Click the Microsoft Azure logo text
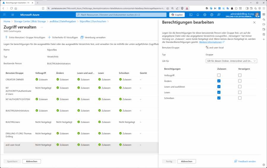This screenshot has height=168, width=267. [x=30, y=15]
